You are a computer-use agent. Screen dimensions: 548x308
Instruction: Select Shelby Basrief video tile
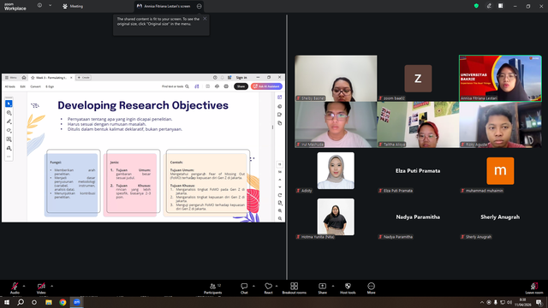point(336,78)
